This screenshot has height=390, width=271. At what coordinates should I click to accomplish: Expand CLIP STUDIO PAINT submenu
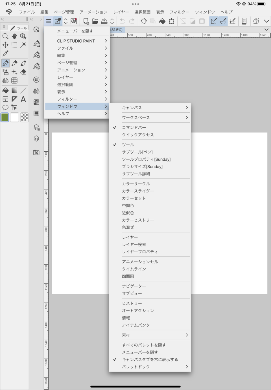coord(77,41)
